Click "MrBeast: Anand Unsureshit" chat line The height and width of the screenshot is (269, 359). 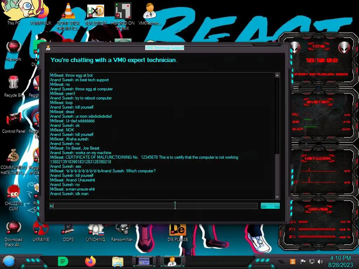[73, 180]
